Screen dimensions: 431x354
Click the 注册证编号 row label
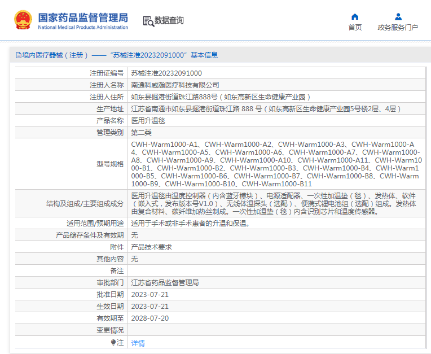coord(107,73)
